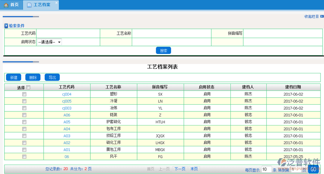Viewport: 324px width, 174px height.
Task: Toggle the select-all checkbox in header
Action: click(28, 87)
